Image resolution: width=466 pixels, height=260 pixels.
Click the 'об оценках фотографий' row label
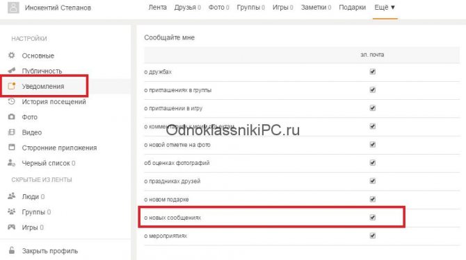tap(177, 163)
